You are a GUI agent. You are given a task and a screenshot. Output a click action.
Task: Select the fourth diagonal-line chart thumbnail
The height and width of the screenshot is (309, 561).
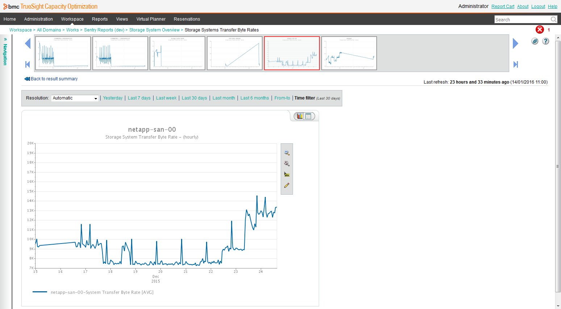[235, 53]
